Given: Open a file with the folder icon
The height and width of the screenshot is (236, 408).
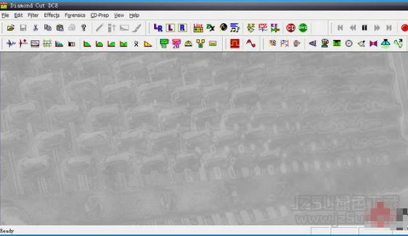Looking at the screenshot, I should (11, 28).
